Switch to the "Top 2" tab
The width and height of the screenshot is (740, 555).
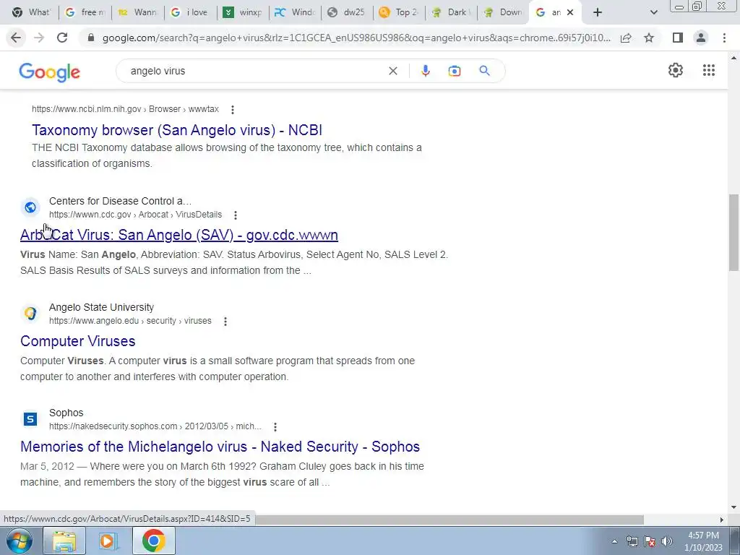(x=399, y=12)
